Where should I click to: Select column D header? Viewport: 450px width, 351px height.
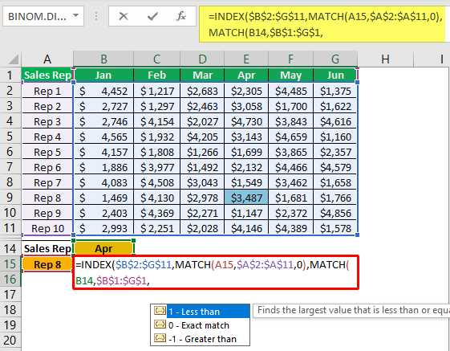[x=202, y=59]
